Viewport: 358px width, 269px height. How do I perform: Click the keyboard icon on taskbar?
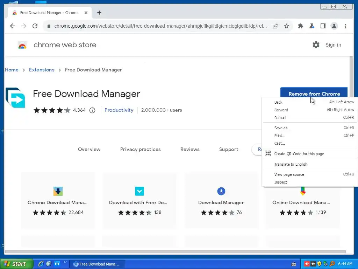click(x=294, y=264)
